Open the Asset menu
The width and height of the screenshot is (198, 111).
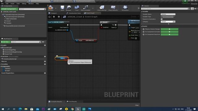click(x=12, y=4)
